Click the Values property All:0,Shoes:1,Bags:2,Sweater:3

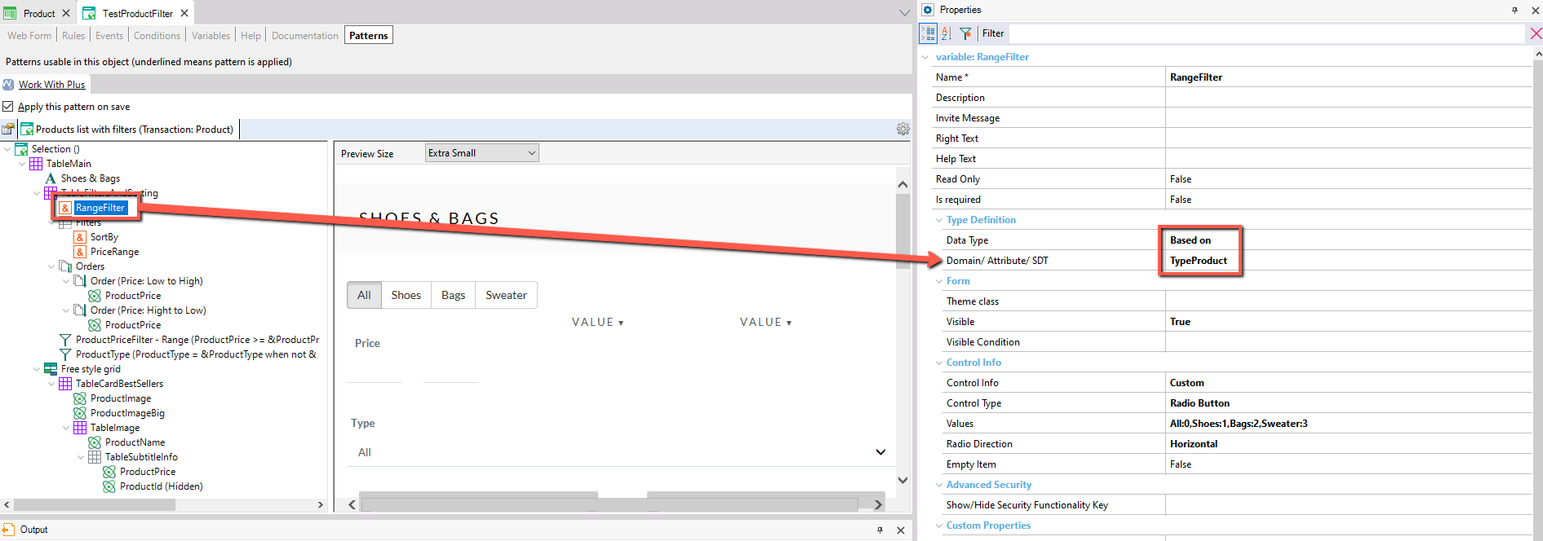pyautogui.click(x=1349, y=424)
